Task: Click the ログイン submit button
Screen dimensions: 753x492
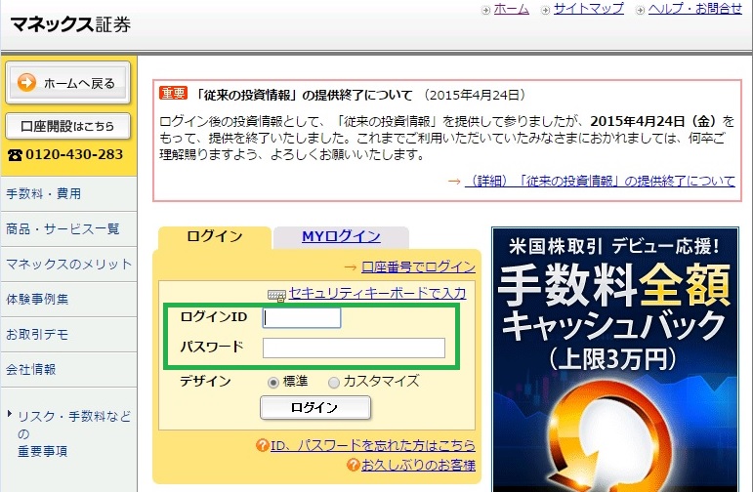Action: coord(315,407)
